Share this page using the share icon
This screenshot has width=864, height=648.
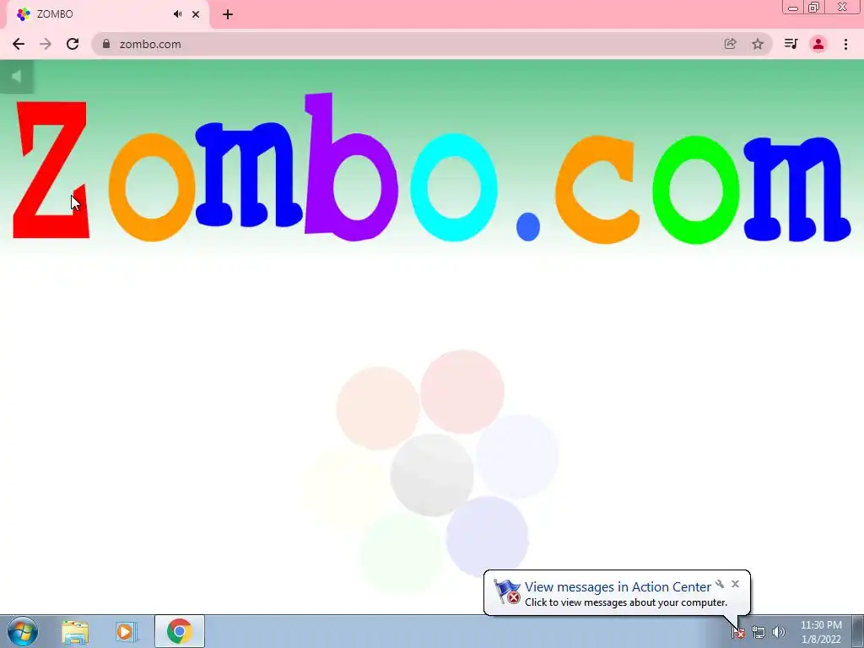click(x=730, y=44)
